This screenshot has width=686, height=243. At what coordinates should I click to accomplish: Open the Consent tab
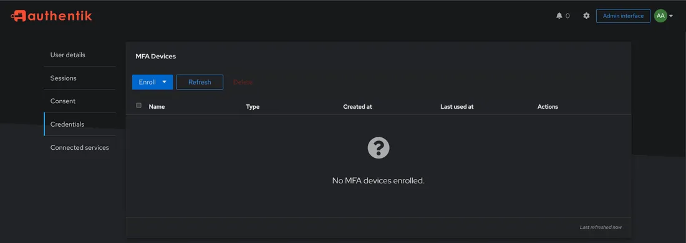point(80,101)
